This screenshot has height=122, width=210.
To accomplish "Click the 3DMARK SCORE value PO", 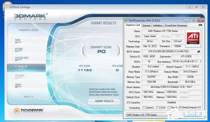I will click(x=101, y=52).
